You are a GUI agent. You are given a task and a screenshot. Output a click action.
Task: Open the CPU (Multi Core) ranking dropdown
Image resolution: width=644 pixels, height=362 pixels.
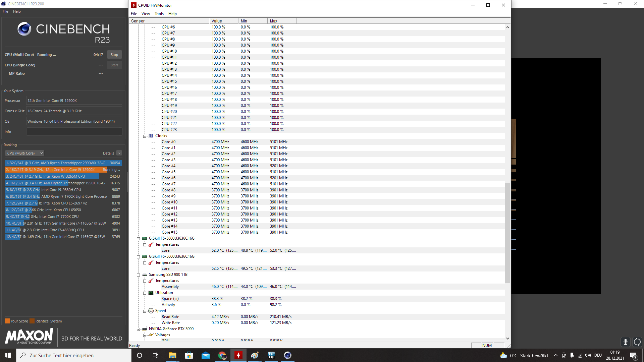point(24,153)
